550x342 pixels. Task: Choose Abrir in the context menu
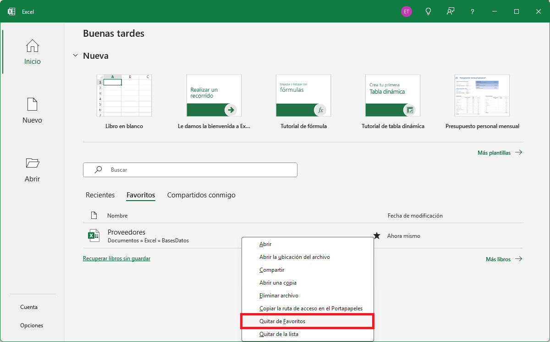pos(308,244)
